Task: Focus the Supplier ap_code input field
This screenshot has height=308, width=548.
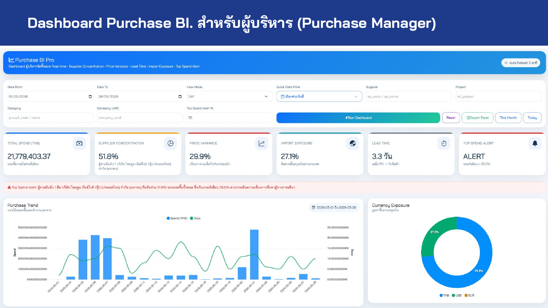Action: point(408,96)
